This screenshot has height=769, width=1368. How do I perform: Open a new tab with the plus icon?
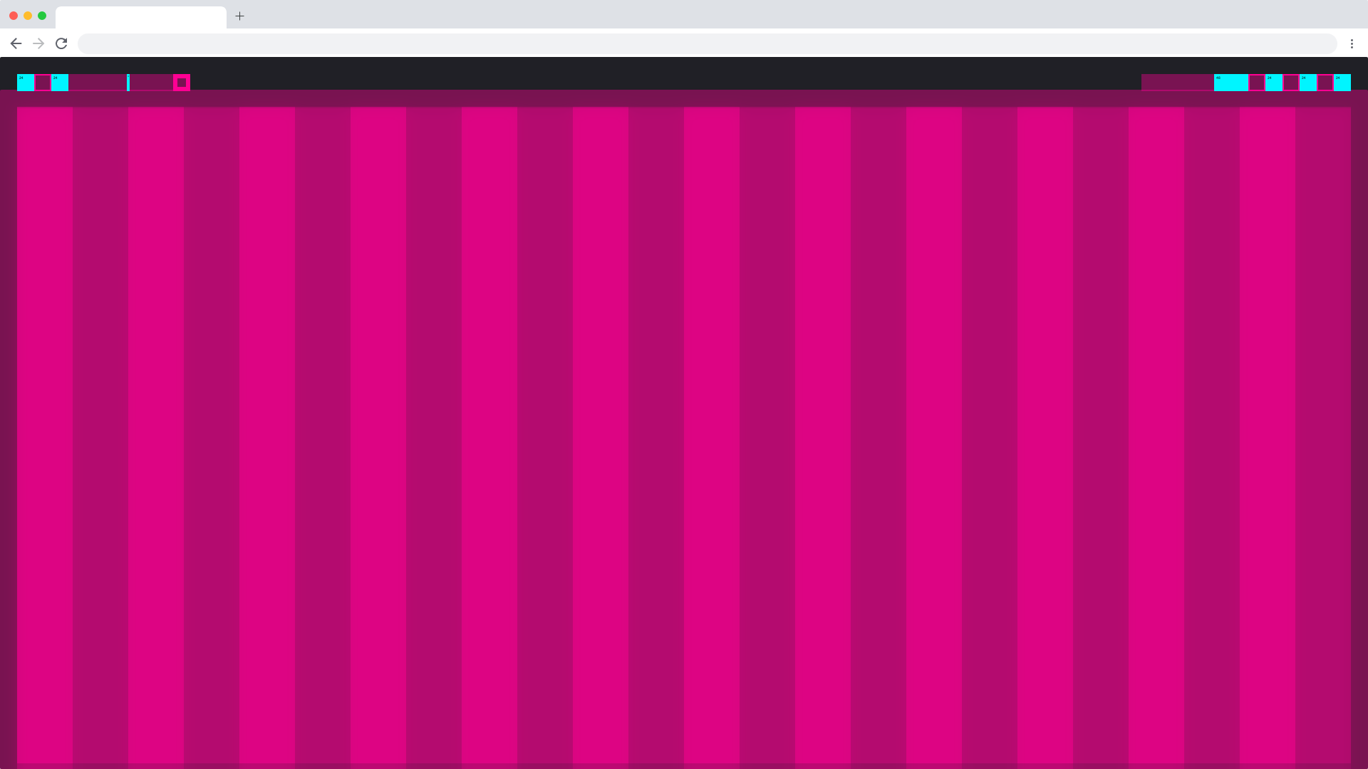(x=240, y=16)
